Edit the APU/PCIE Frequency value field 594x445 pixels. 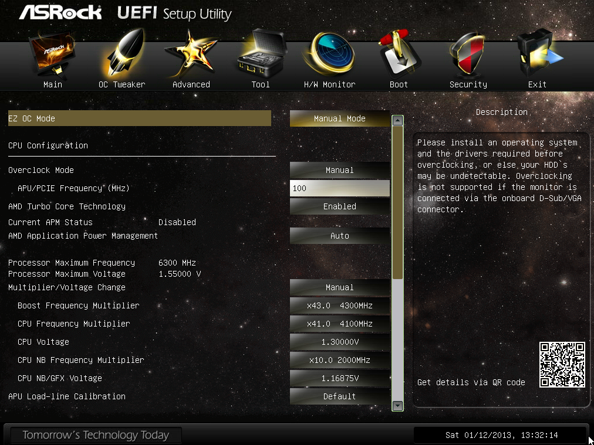point(340,188)
